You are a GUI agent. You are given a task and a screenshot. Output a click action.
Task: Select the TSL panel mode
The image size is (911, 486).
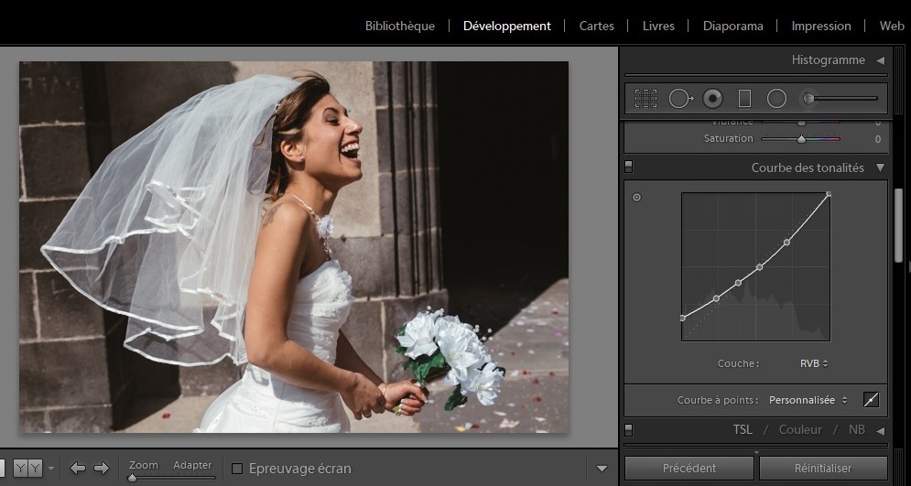point(743,429)
